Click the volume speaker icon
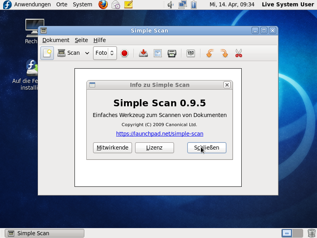317x238 pixels. [x=171, y=5]
